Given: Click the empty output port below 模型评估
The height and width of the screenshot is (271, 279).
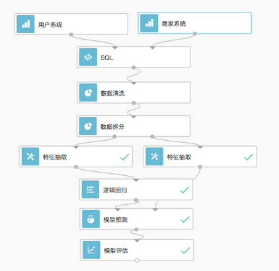Looking at the screenshot, I should 137,260.
